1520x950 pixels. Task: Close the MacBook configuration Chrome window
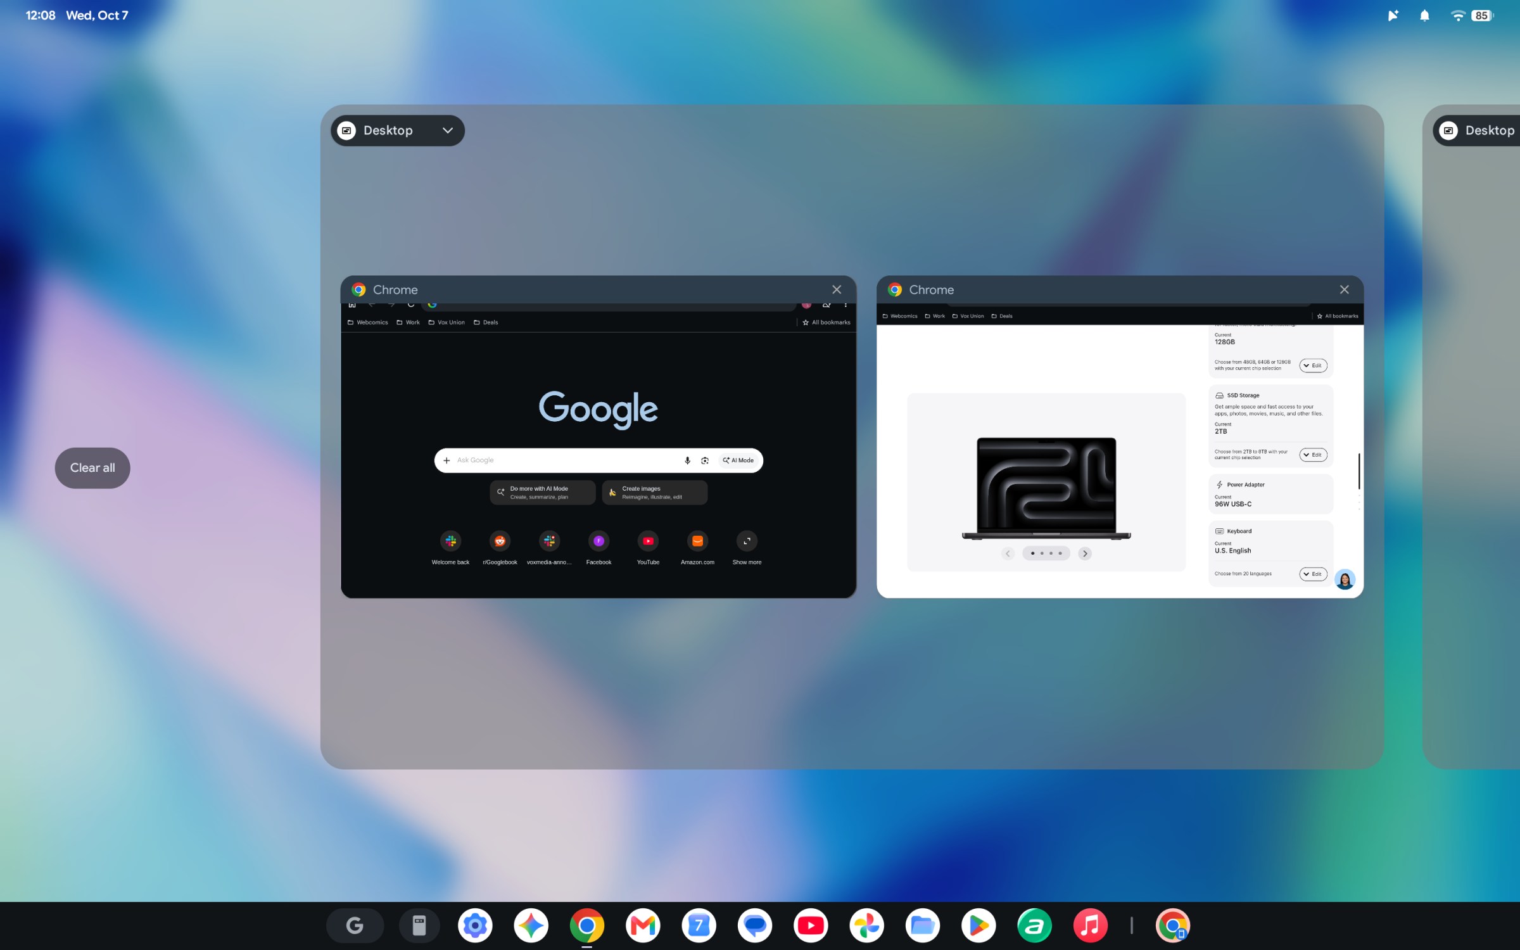(1344, 289)
